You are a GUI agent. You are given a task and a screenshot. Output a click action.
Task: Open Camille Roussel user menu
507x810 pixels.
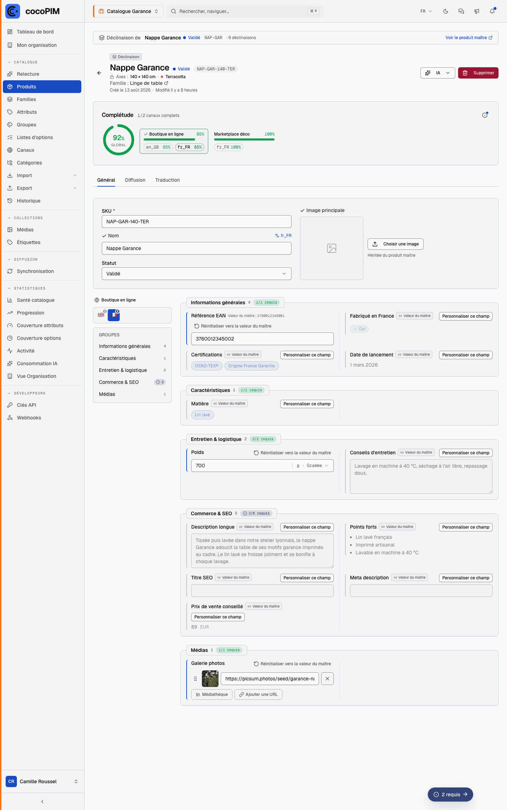(x=42, y=781)
